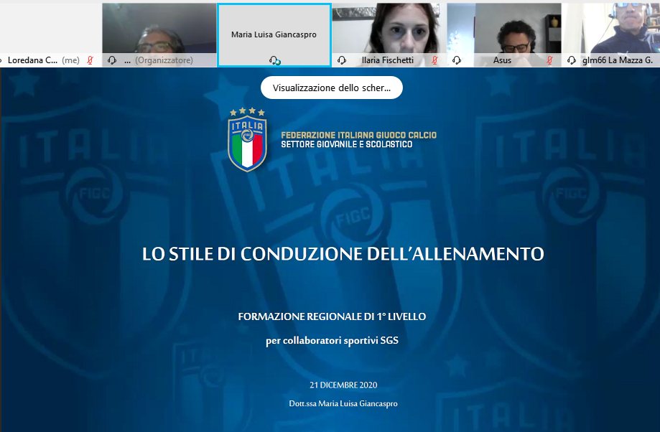
Task: Click the 'SETTORE GIOVANILE E SCOLASTICO' subtitle
Action: (346, 144)
